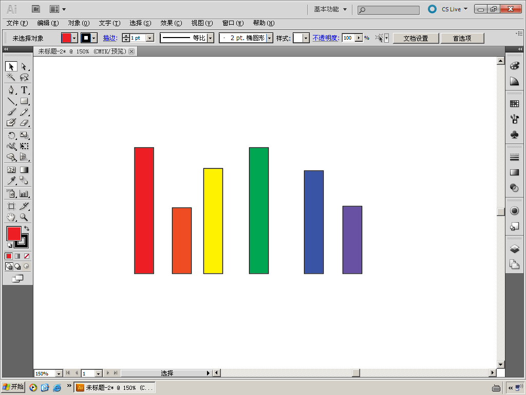
Task: Open the 描边 stroke panel link
Action: (x=110, y=38)
